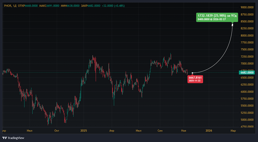The height and width of the screenshot is (142, 258).
Task: Click the Окт label on time axis
Action: pos(57,131)
